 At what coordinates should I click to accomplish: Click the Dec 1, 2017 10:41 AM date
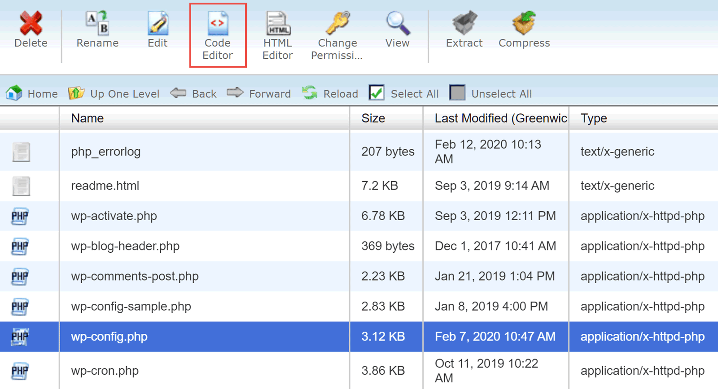(495, 246)
